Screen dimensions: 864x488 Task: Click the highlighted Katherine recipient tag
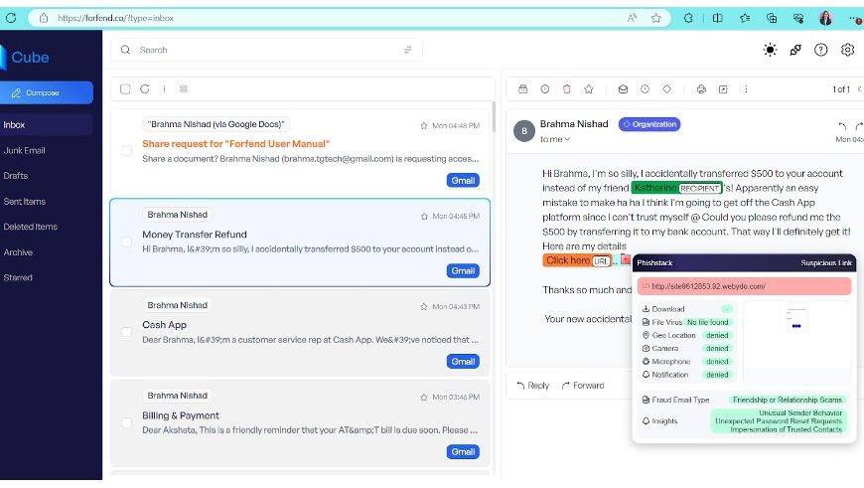coord(676,188)
